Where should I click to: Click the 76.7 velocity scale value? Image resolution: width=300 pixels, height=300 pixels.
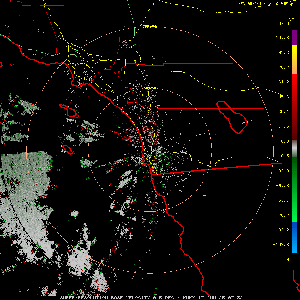284,67
